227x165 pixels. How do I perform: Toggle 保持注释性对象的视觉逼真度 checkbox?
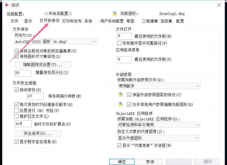click(16, 51)
